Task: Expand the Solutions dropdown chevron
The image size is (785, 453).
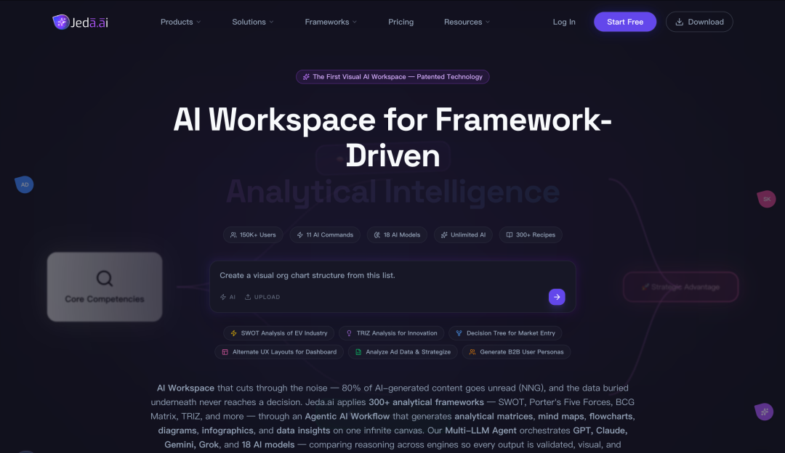Action: (x=271, y=22)
